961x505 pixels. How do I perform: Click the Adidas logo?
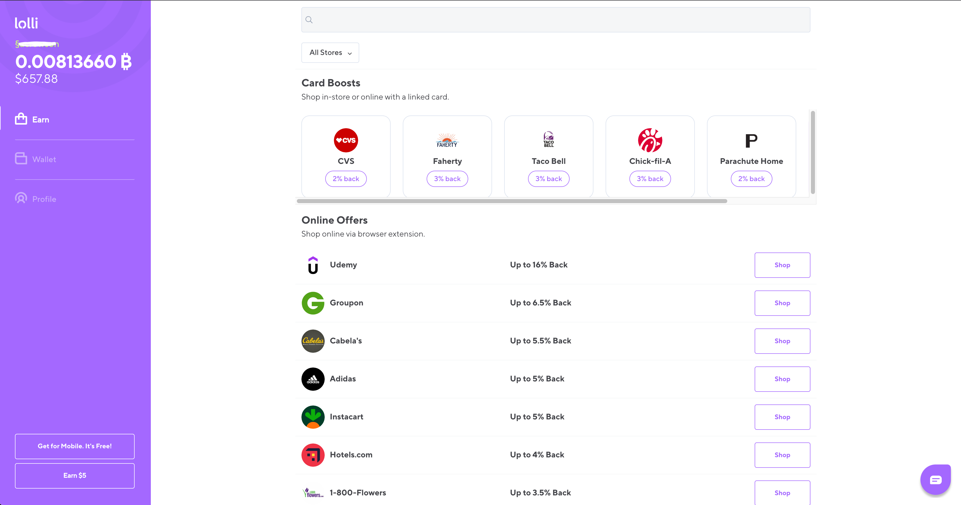point(313,379)
